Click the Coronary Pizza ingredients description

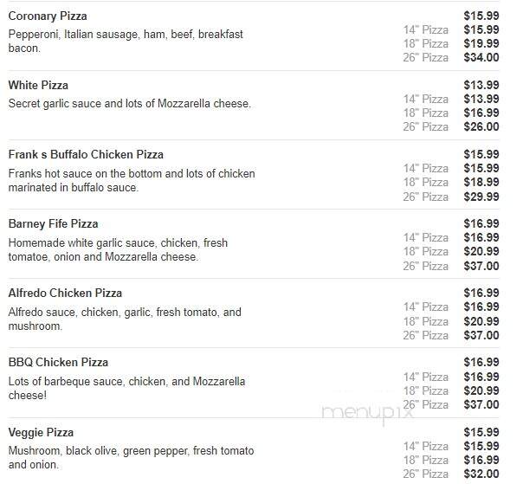(x=126, y=41)
